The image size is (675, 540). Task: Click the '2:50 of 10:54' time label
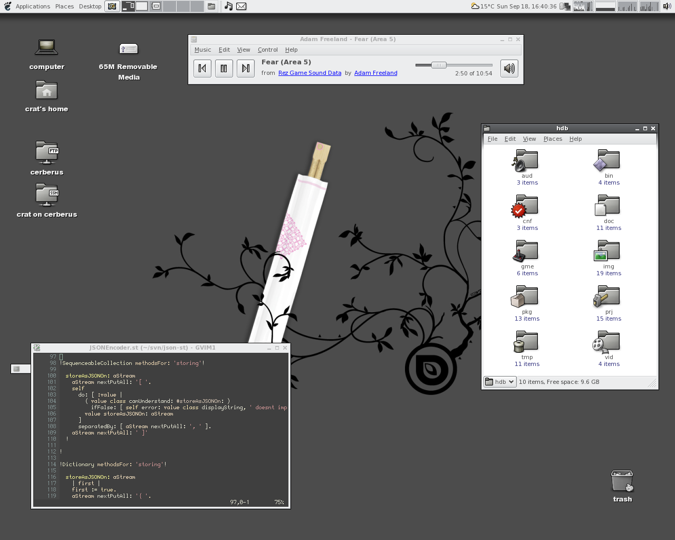(x=474, y=73)
